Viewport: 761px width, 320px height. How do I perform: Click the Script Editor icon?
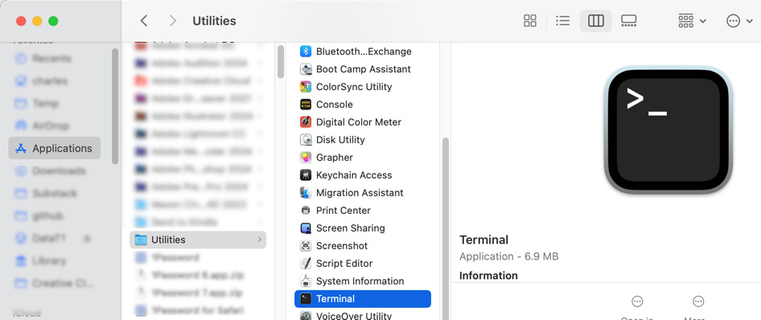click(x=305, y=263)
